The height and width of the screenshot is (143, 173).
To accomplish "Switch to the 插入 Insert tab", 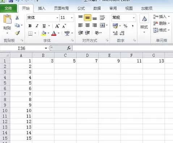I will [42, 8].
